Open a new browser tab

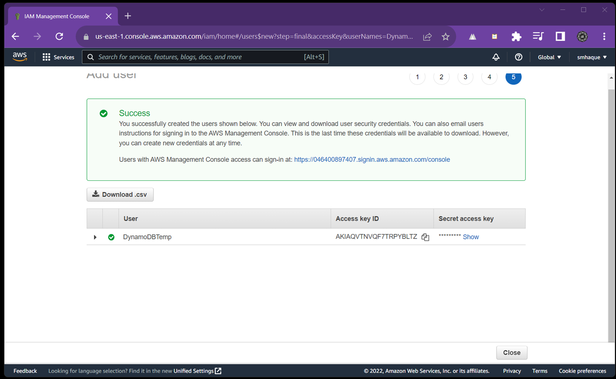(128, 16)
